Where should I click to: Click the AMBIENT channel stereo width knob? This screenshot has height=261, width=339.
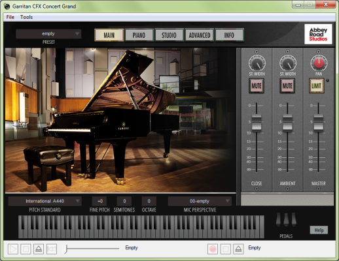288,63
